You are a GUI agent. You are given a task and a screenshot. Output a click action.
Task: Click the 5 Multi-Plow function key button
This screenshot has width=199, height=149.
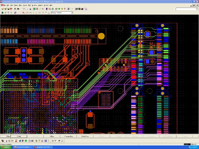(85, 137)
